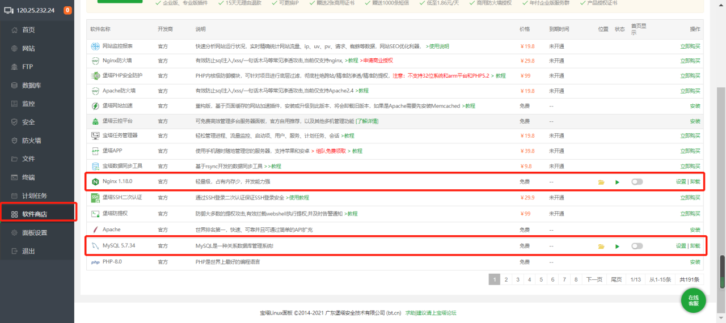The width and height of the screenshot is (726, 323).
Task: Open FTP management in the sidebar
Action: coord(37,67)
